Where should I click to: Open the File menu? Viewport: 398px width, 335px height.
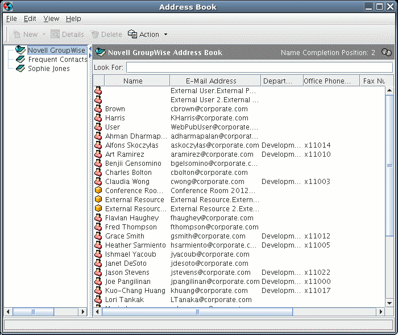click(x=11, y=19)
